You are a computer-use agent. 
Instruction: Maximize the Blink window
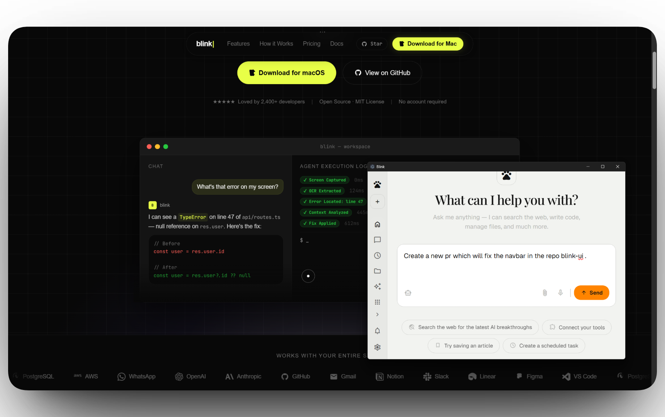tap(602, 166)
